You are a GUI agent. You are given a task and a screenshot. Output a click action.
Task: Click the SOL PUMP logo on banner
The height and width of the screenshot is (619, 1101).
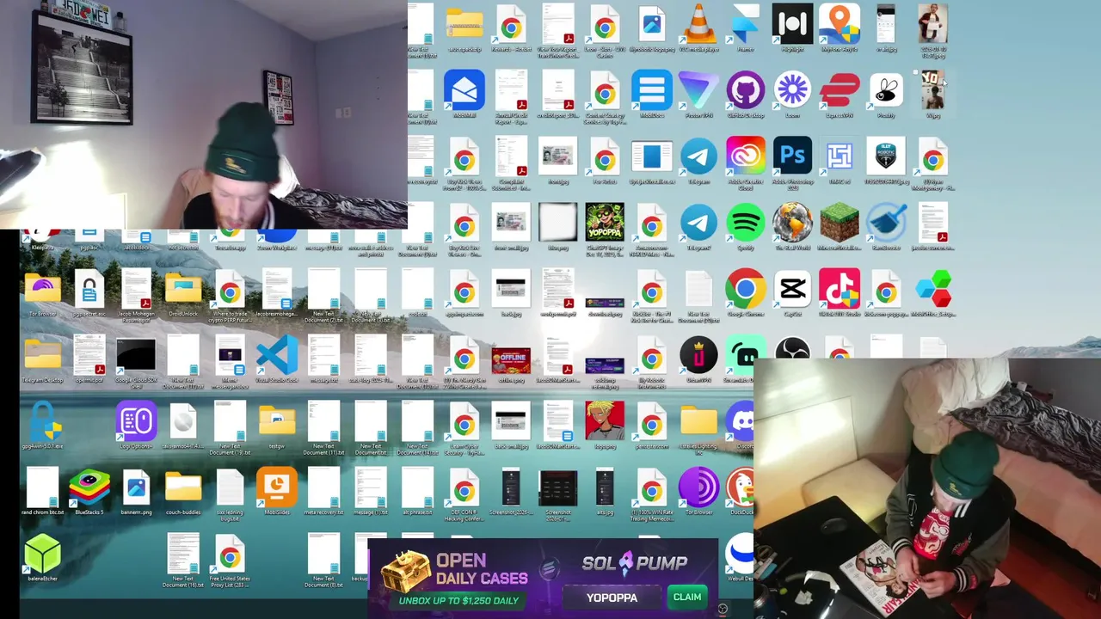point(635,562)
